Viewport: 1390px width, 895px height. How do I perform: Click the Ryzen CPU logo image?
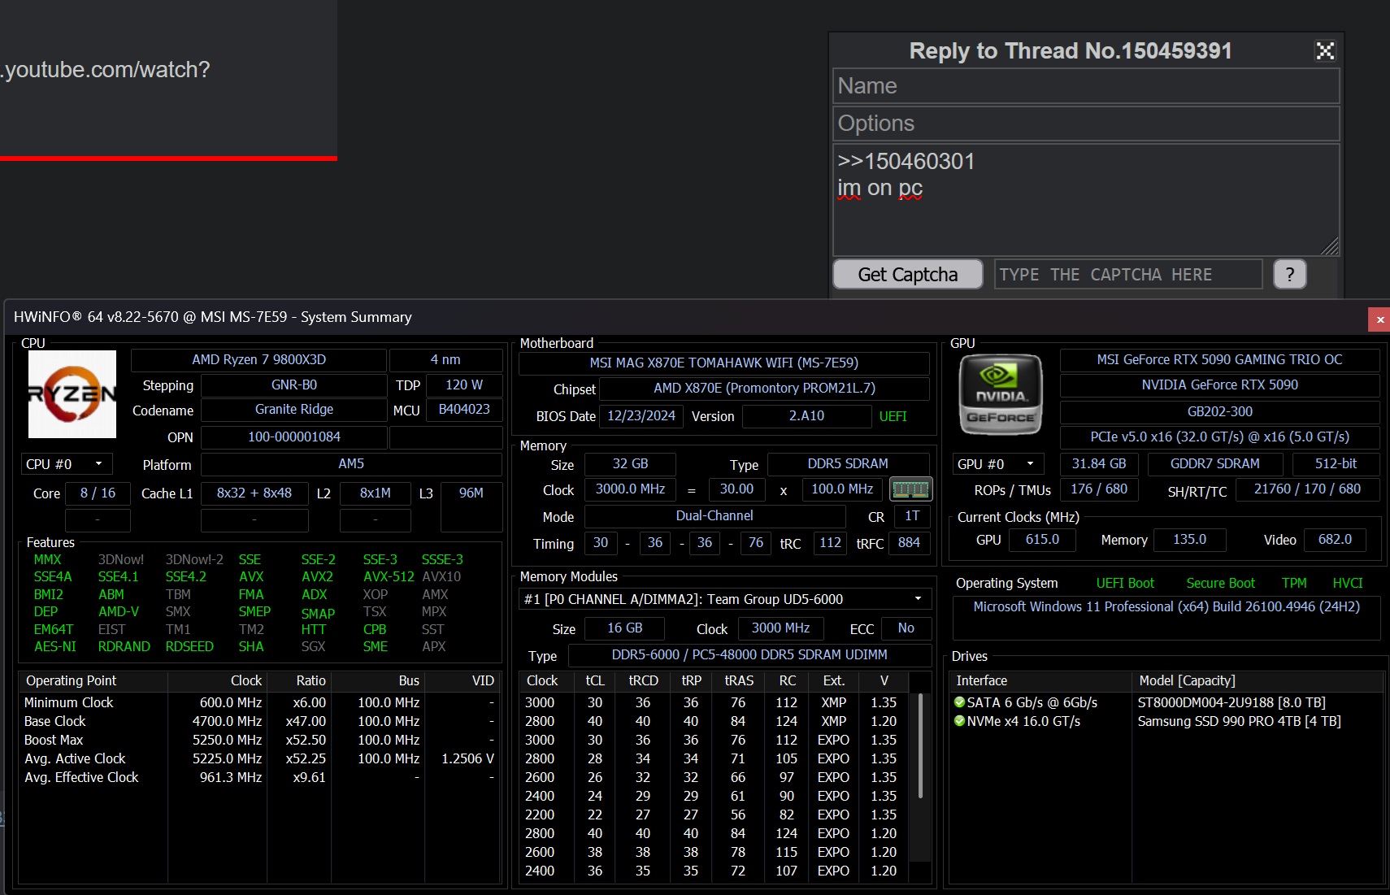coord(72,394)
